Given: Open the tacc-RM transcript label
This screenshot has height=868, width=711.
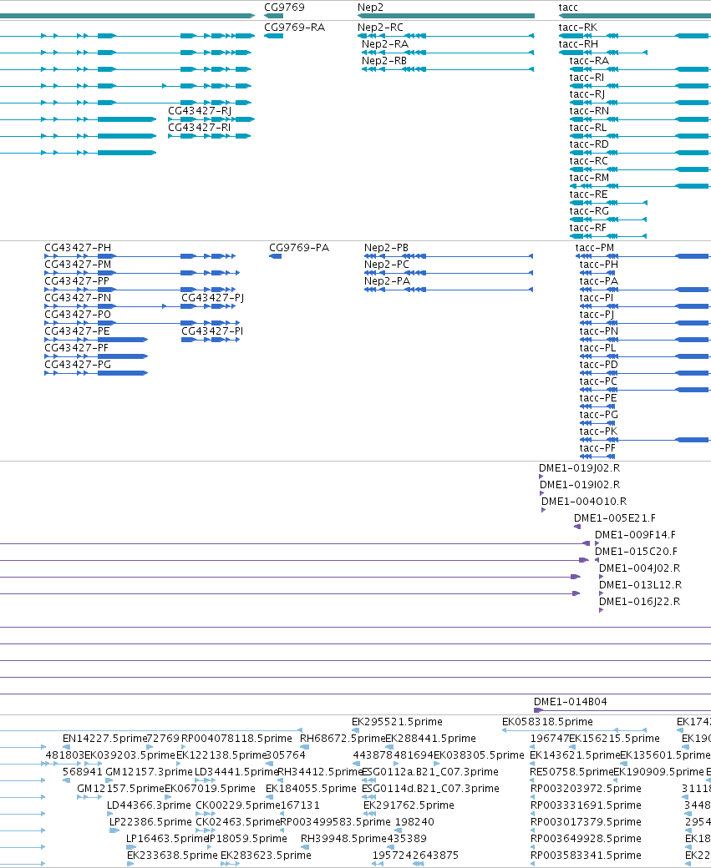Looking at the screenshot, I should (x=589, y=177).
